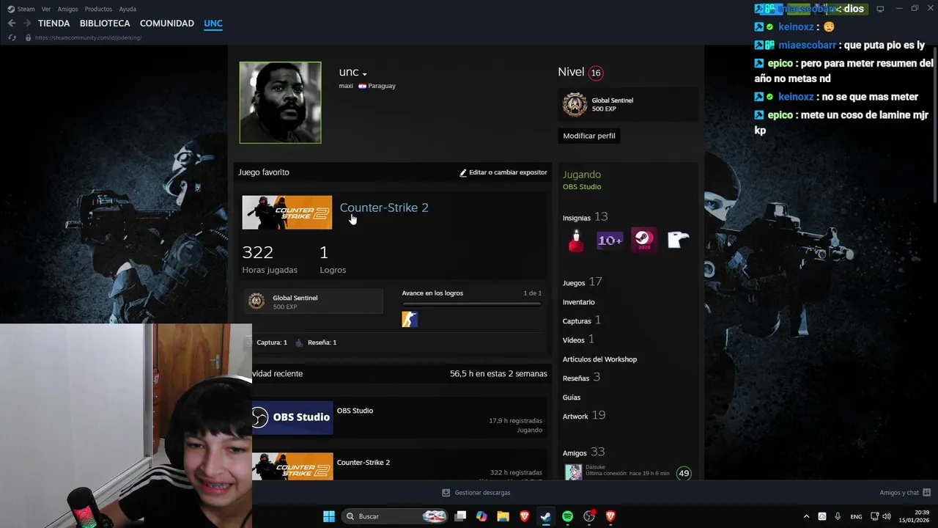Expand the unc username dropdown arrow
The image size is (938, 528).
pos(364,74)
